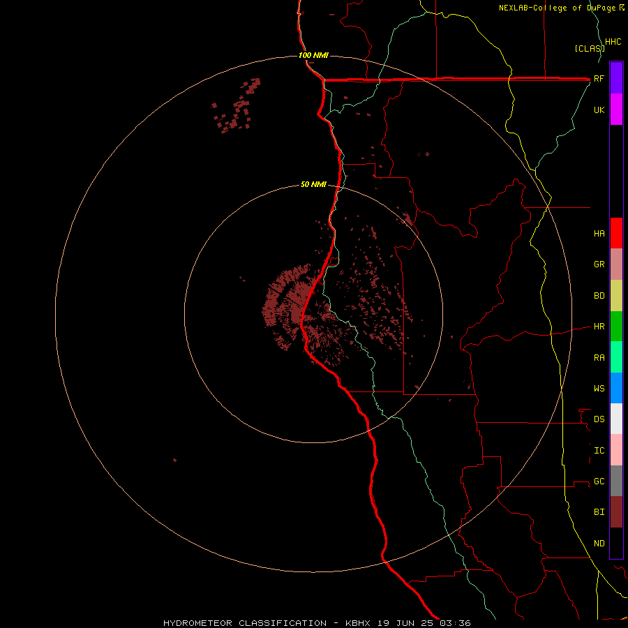
Task: Click the ND legend label
Action: [599, 544]
